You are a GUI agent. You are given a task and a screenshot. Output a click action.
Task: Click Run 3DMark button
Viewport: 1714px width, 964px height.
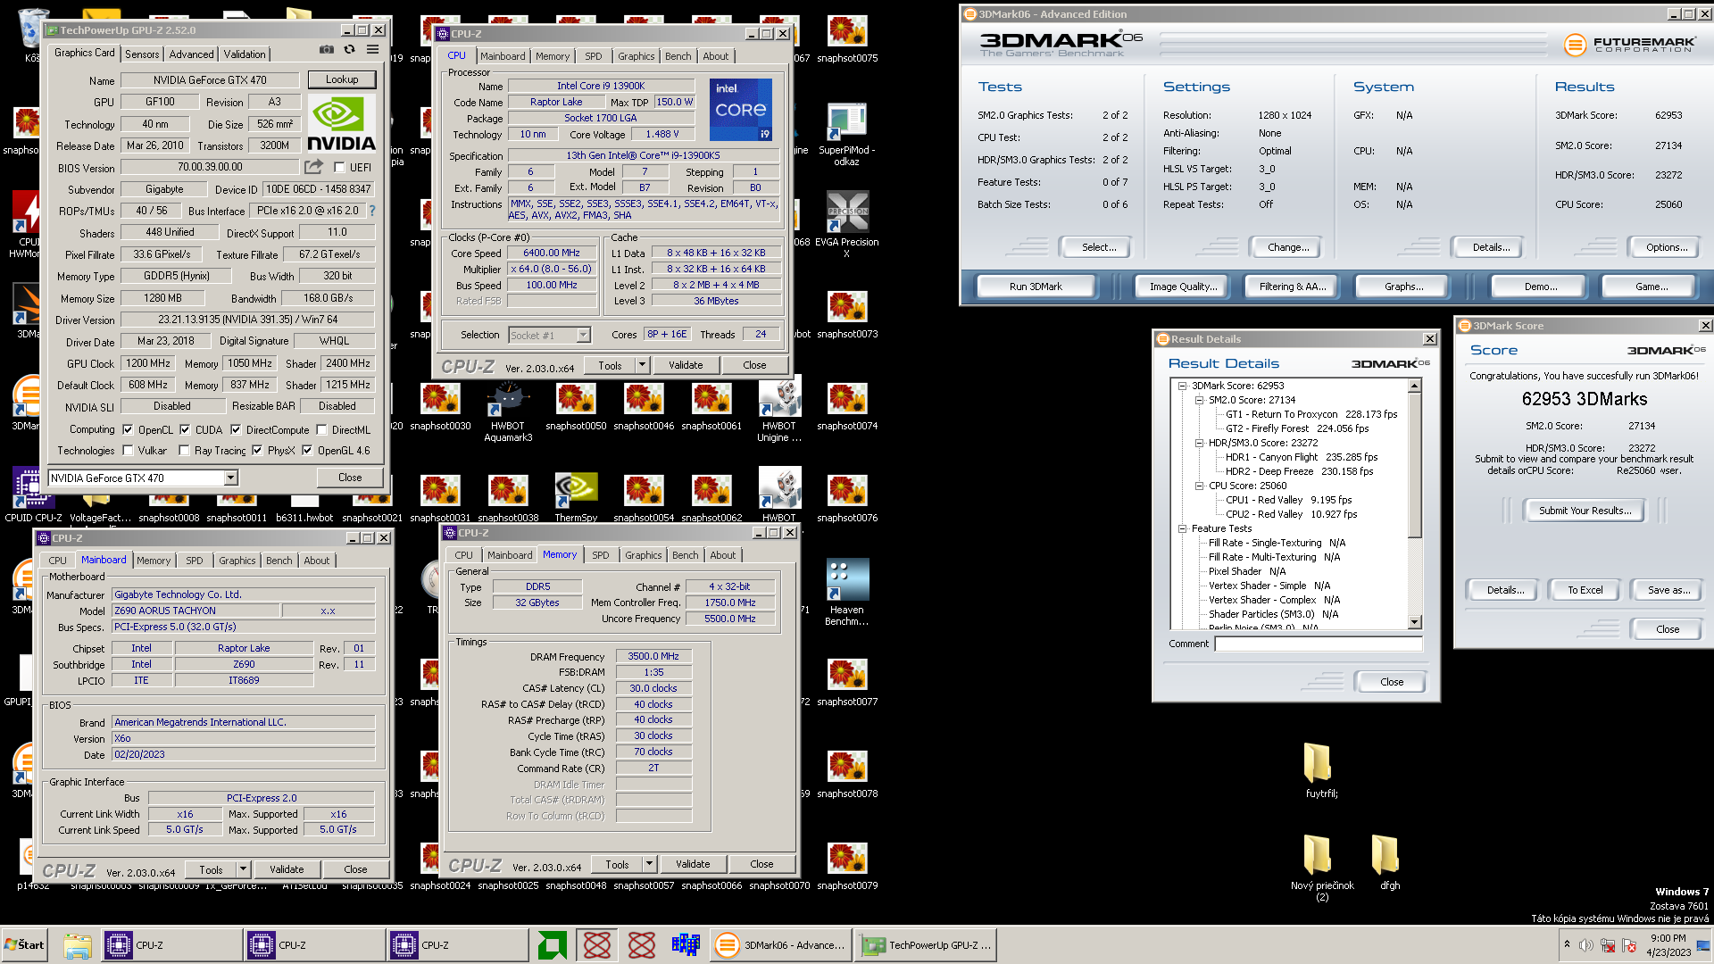pyautogui.click(x=1036, y=287)
